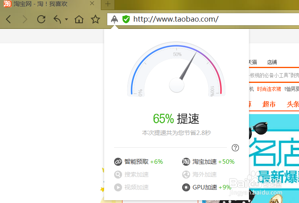Open the 时尚连衣裙 link
The image size is (299, 203).
coord(269,89)
